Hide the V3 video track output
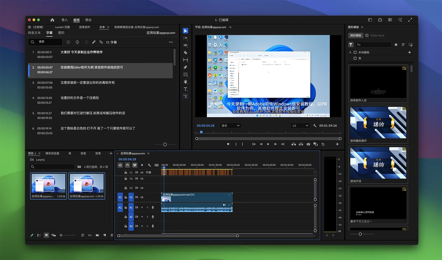The height and width of the screenshot is (260, 442). click(x=142, y=179)
